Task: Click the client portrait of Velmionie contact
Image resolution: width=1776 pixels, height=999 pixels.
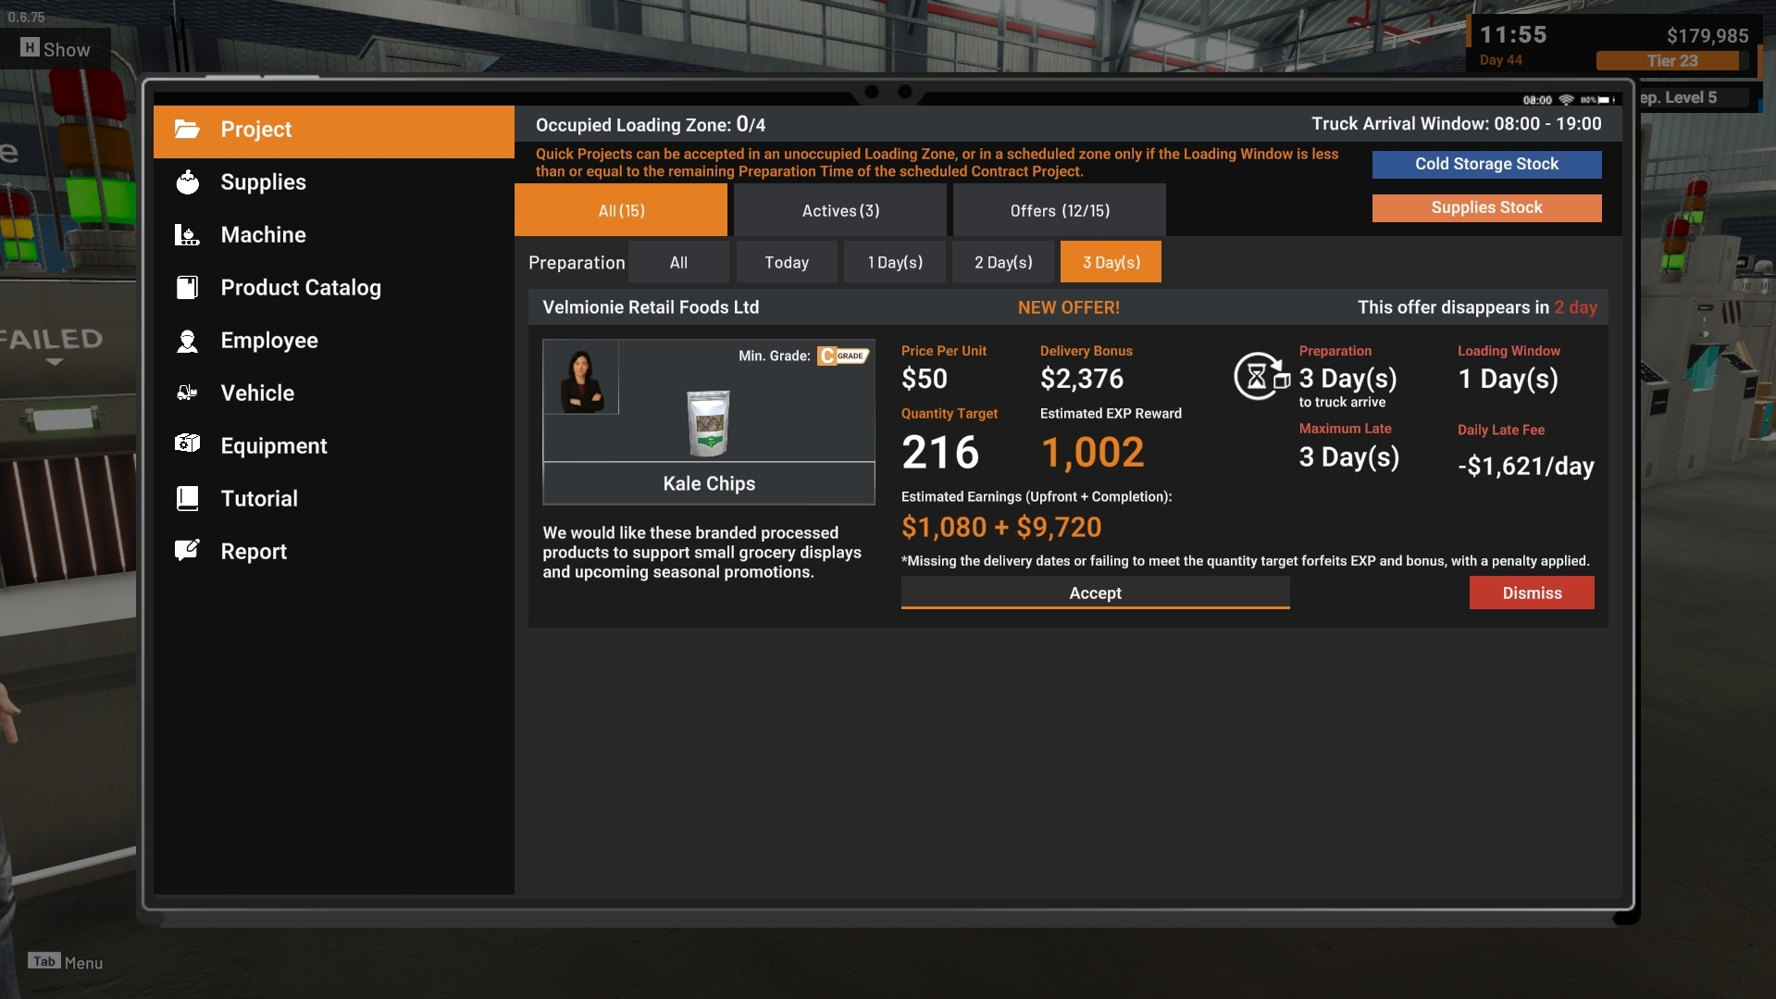Action: tap(580, 378)
